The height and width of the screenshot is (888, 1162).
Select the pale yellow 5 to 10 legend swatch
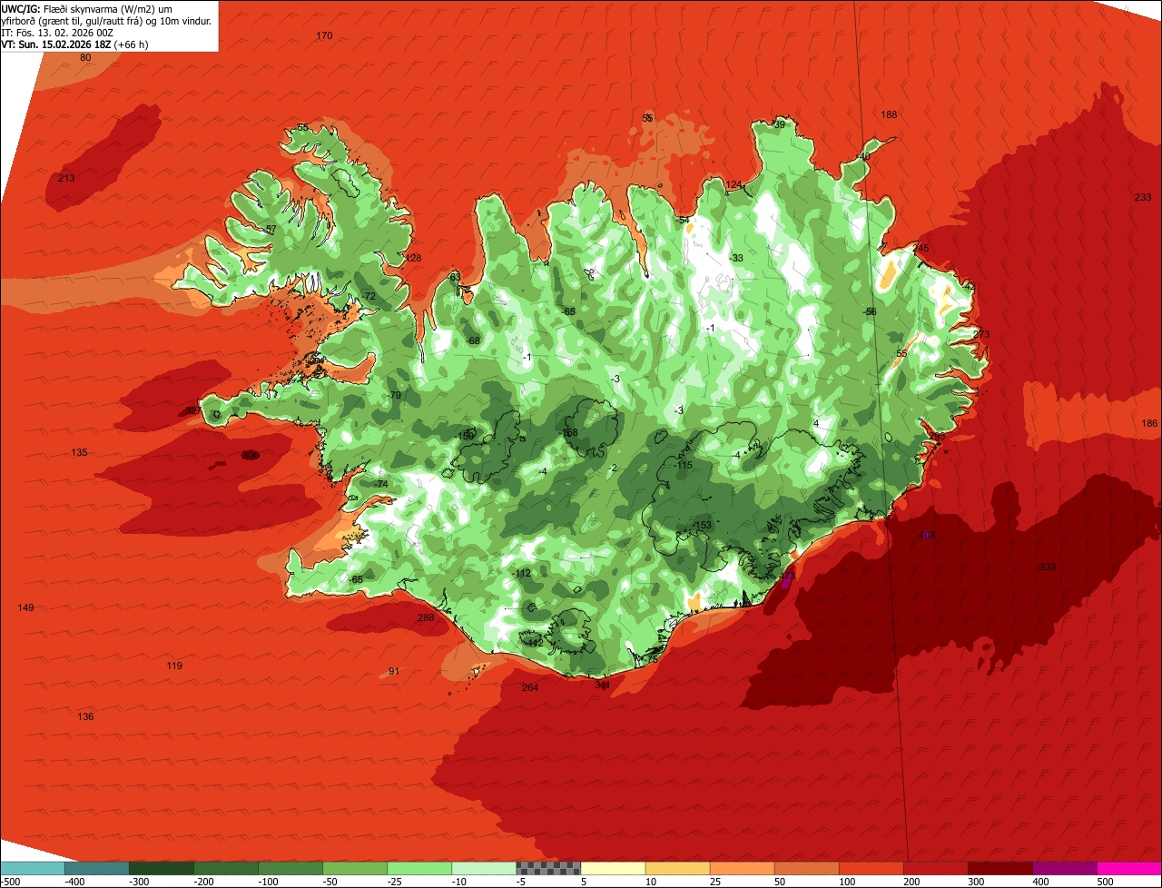click(613, 867)
